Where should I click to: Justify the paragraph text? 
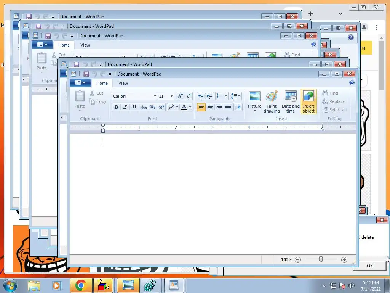pyautogui.click(x=228, y=107)
